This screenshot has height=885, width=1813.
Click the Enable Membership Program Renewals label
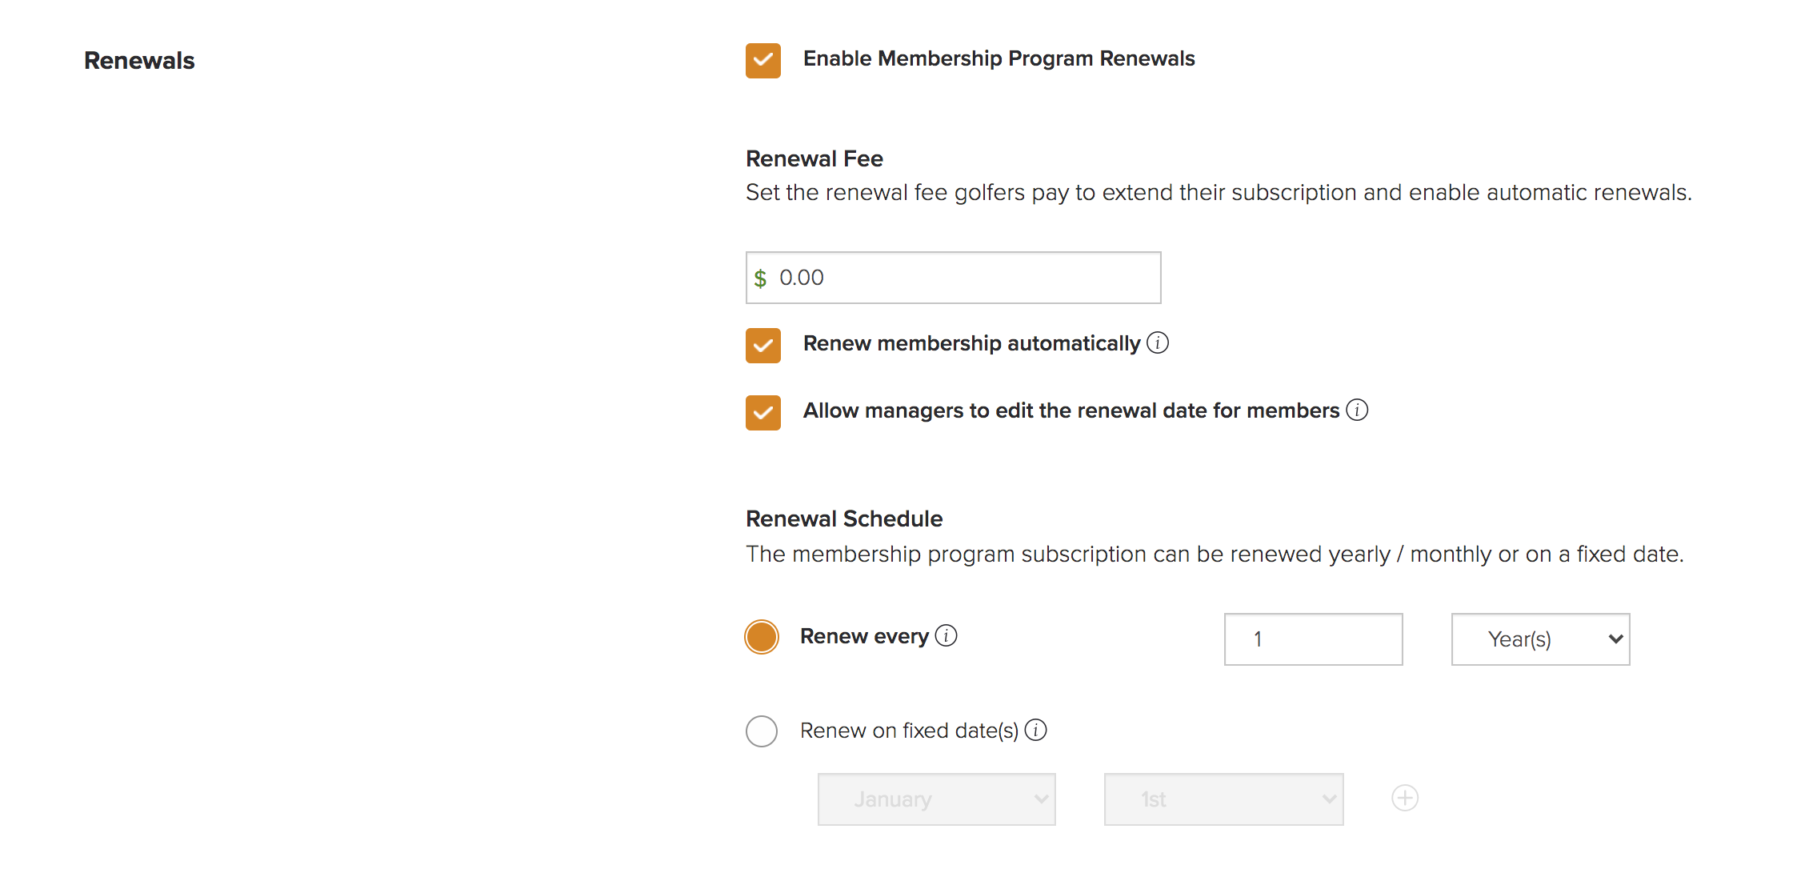999,58
